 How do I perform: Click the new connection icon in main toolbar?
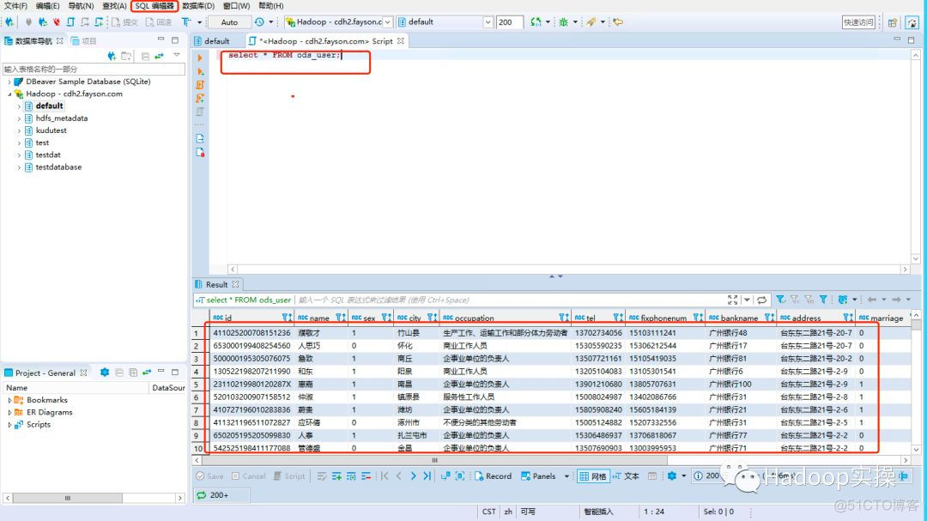(9, 21)
